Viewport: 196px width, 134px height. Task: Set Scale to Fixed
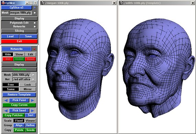point(19,121)
